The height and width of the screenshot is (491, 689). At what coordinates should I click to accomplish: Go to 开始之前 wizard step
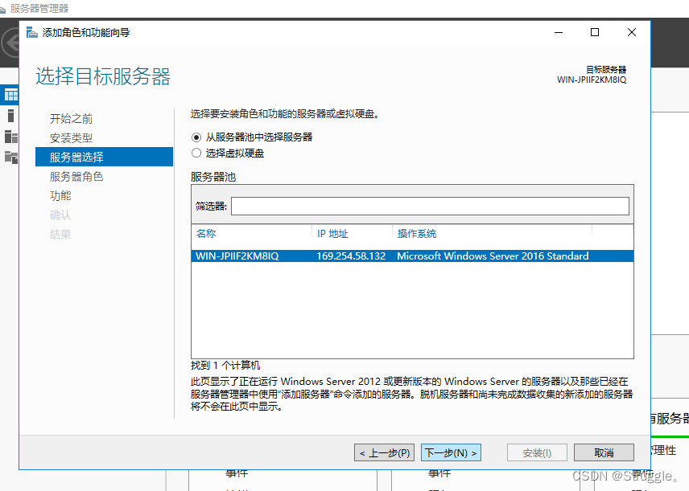tap(71, 118)
